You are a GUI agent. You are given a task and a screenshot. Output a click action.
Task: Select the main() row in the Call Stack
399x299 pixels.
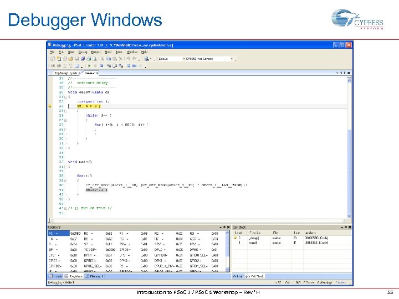(293, 243)
